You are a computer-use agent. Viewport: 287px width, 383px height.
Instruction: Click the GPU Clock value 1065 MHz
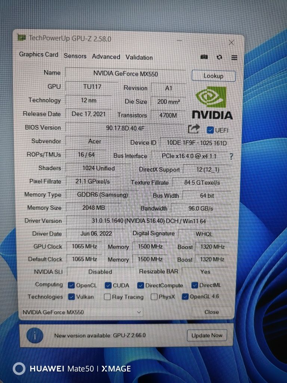point(84,246)
